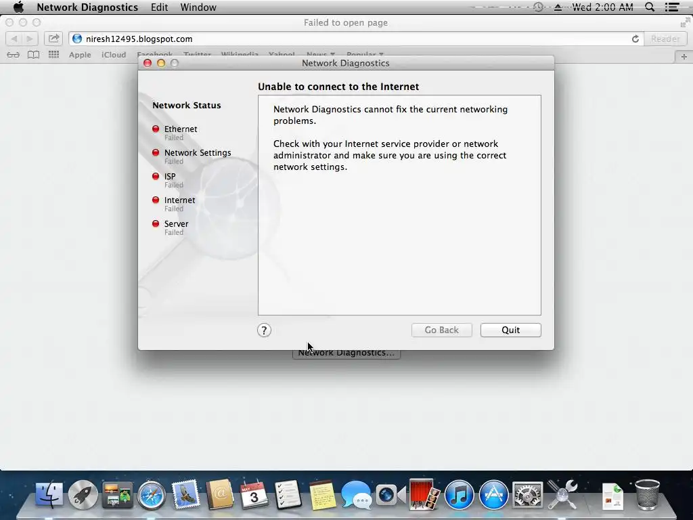Open the document stack in the Dock
The height and width of the screenshot is (520, 693).
coord(612,496)
